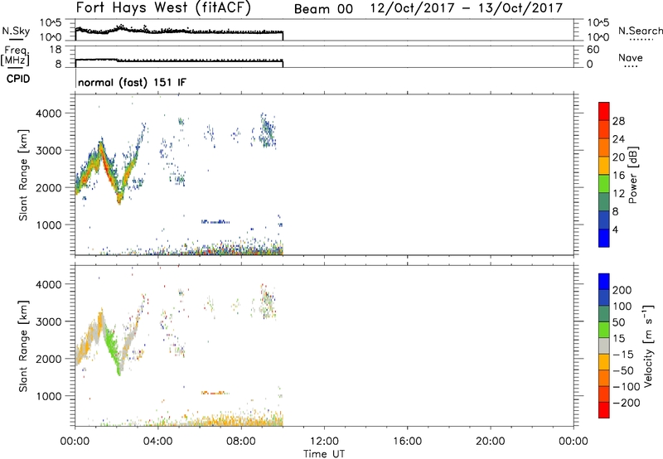Viewport: 663px width, 459px height.
Task: Click the scatter cluster near 09:00 in power panel
Action: click(x=268, y=130)
